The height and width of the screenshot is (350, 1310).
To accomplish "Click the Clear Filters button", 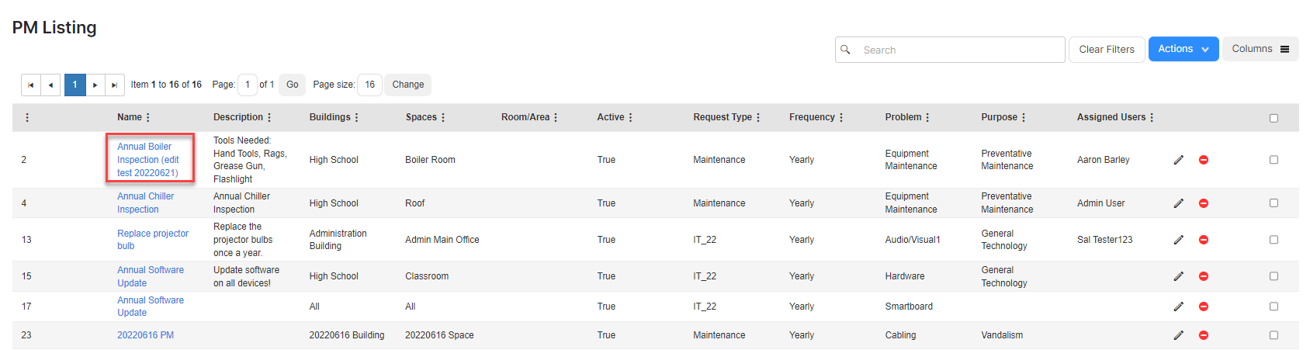I will (x=1107, y=50).
